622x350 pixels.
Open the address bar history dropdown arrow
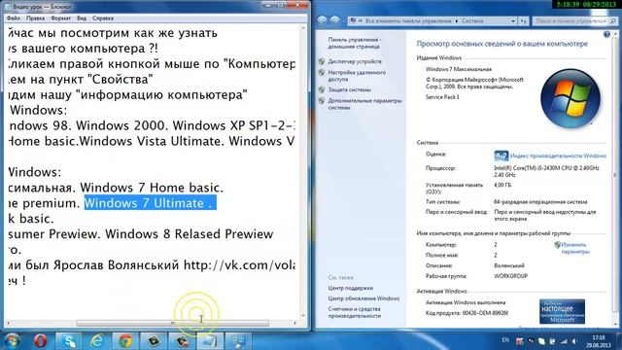(513, 21)
